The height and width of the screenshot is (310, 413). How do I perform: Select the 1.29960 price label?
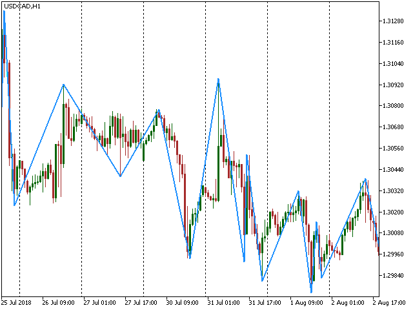393,254
